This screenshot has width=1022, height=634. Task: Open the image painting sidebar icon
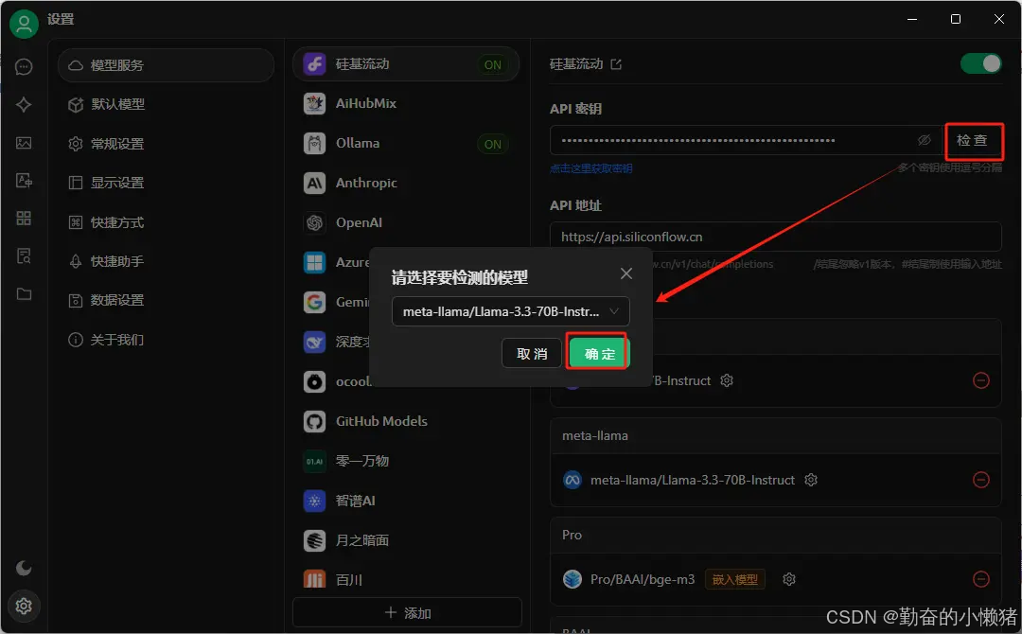(24, 143)
